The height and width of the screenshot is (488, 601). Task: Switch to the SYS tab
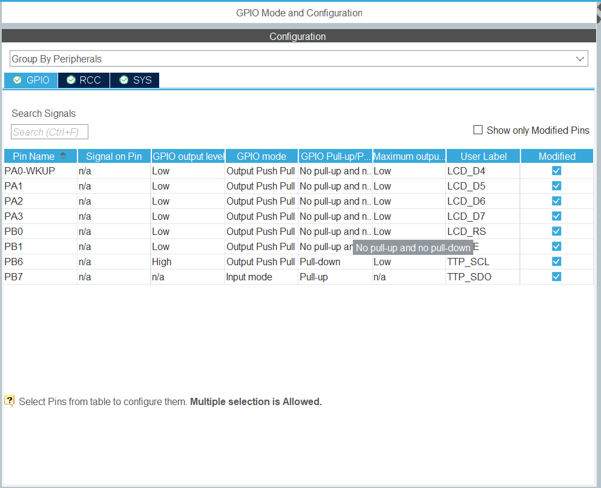(134, 80)
